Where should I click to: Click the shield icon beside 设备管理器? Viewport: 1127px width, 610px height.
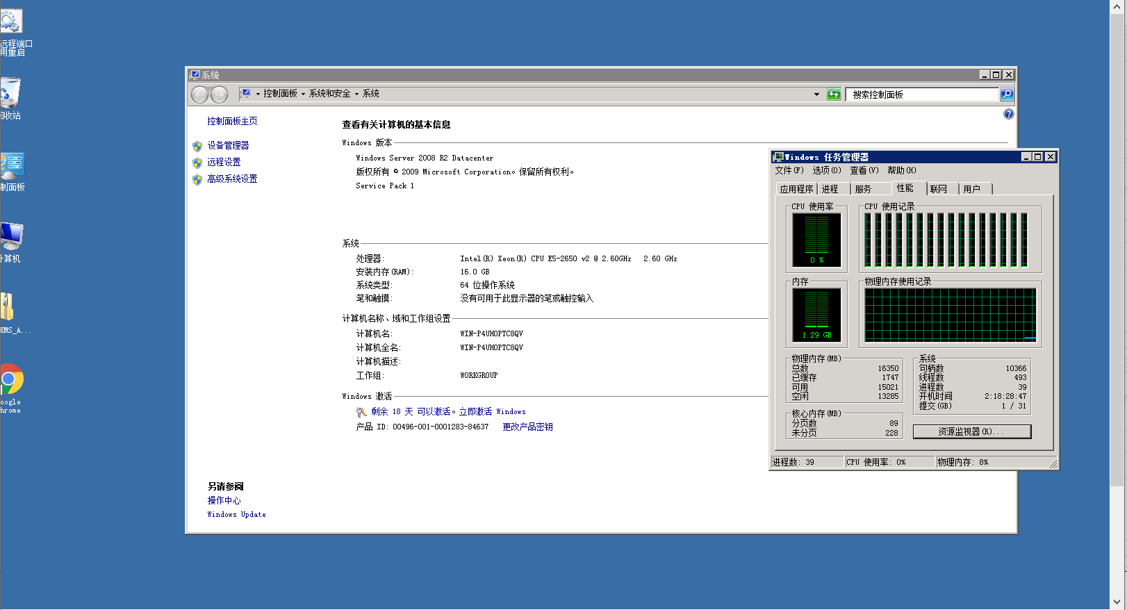197,146
